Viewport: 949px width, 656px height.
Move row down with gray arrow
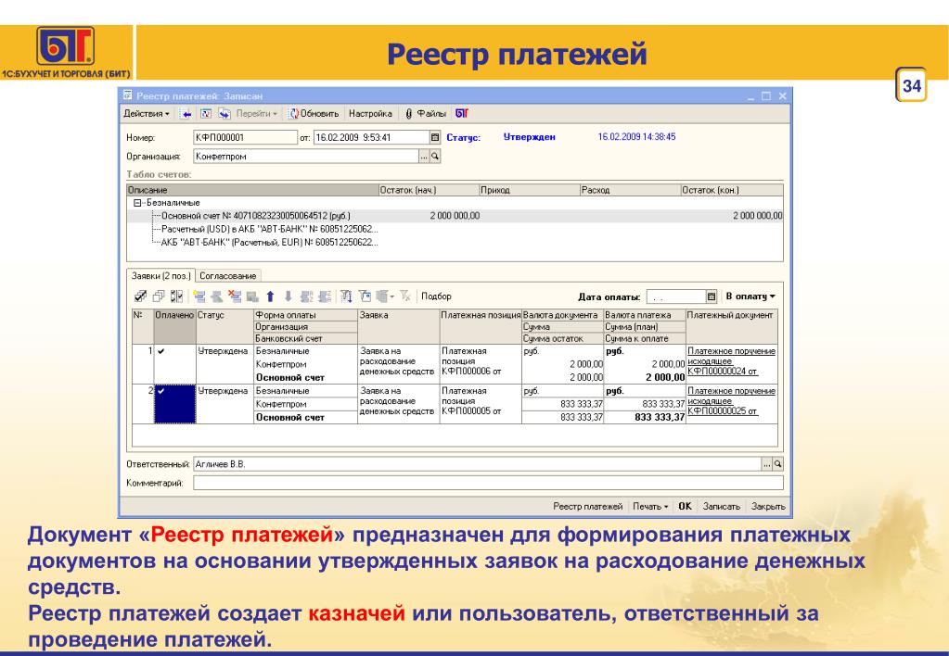click(289, 296)
